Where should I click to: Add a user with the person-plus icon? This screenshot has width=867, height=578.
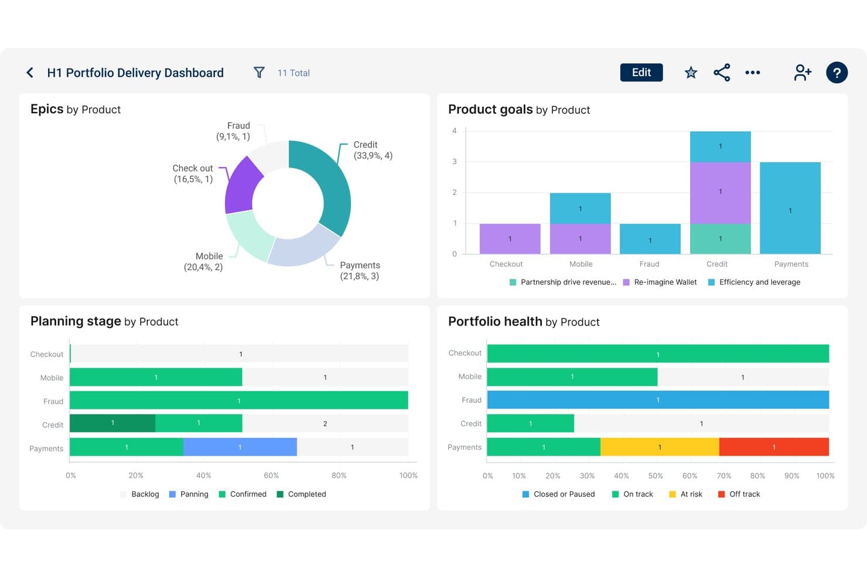[803, 73]
